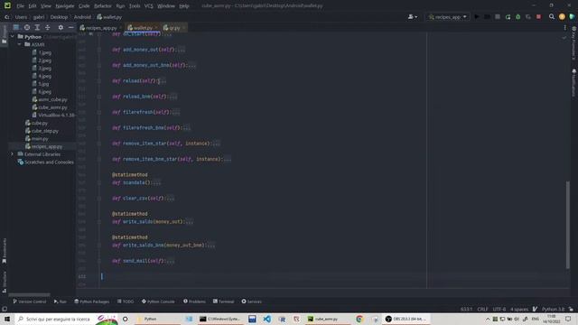The image size is (578, 325).
Task: Click the red Stop button in toolbar
Action: point(538,17)
